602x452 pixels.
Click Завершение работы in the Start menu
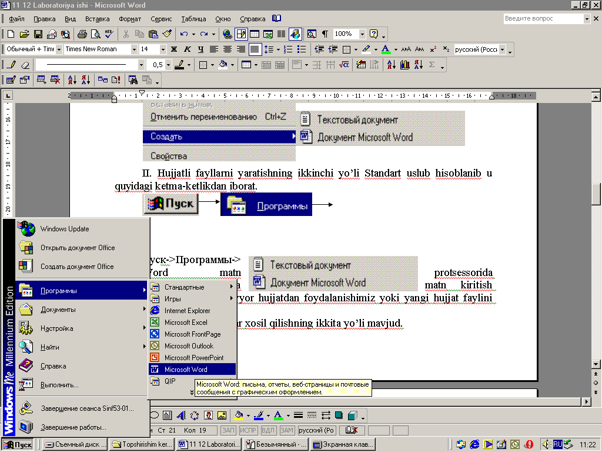[73, 427]
